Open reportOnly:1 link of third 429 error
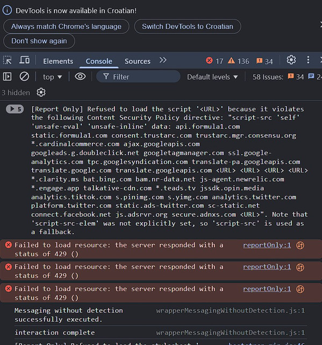The height and width of the screenshot is (345, 322). [267, 289]
